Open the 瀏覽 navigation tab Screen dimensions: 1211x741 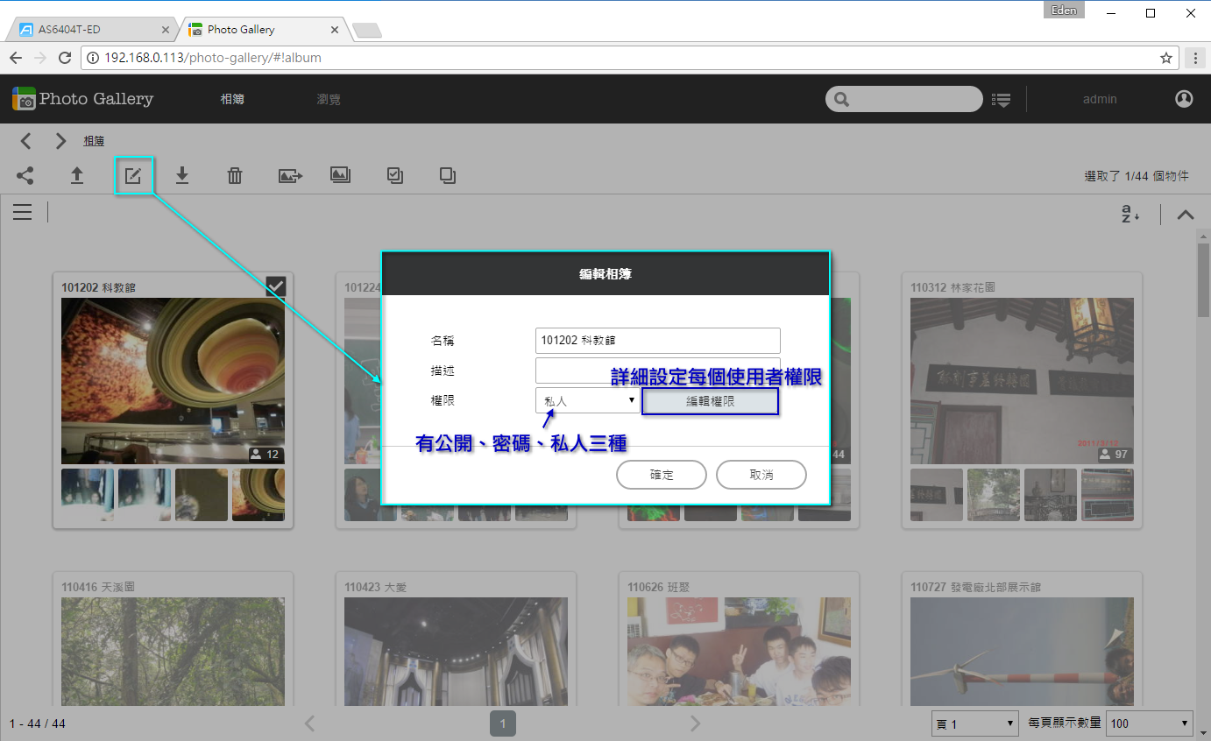329,99
